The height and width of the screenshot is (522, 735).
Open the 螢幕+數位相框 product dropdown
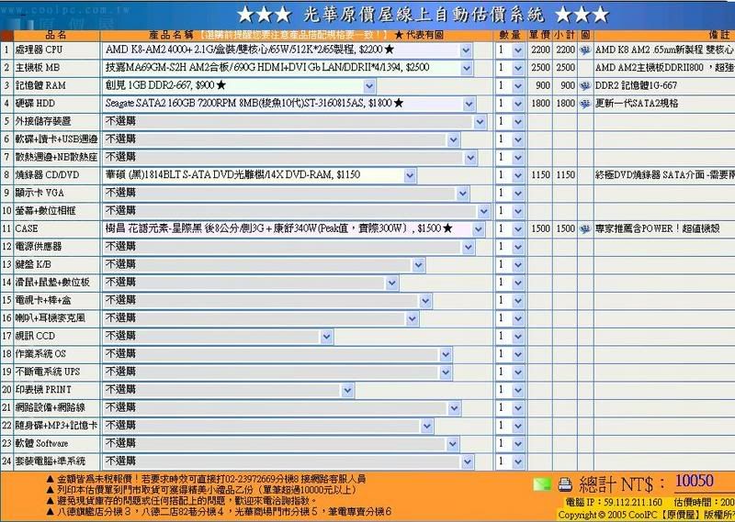[484, 211]
